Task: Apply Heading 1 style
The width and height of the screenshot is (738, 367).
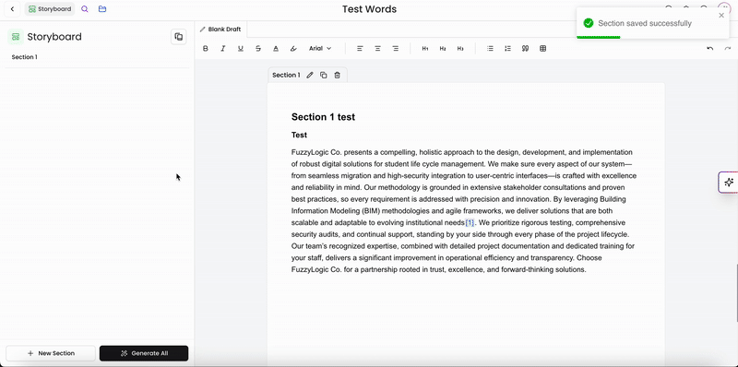Action: pyautogui.click(x=425, y=49)
